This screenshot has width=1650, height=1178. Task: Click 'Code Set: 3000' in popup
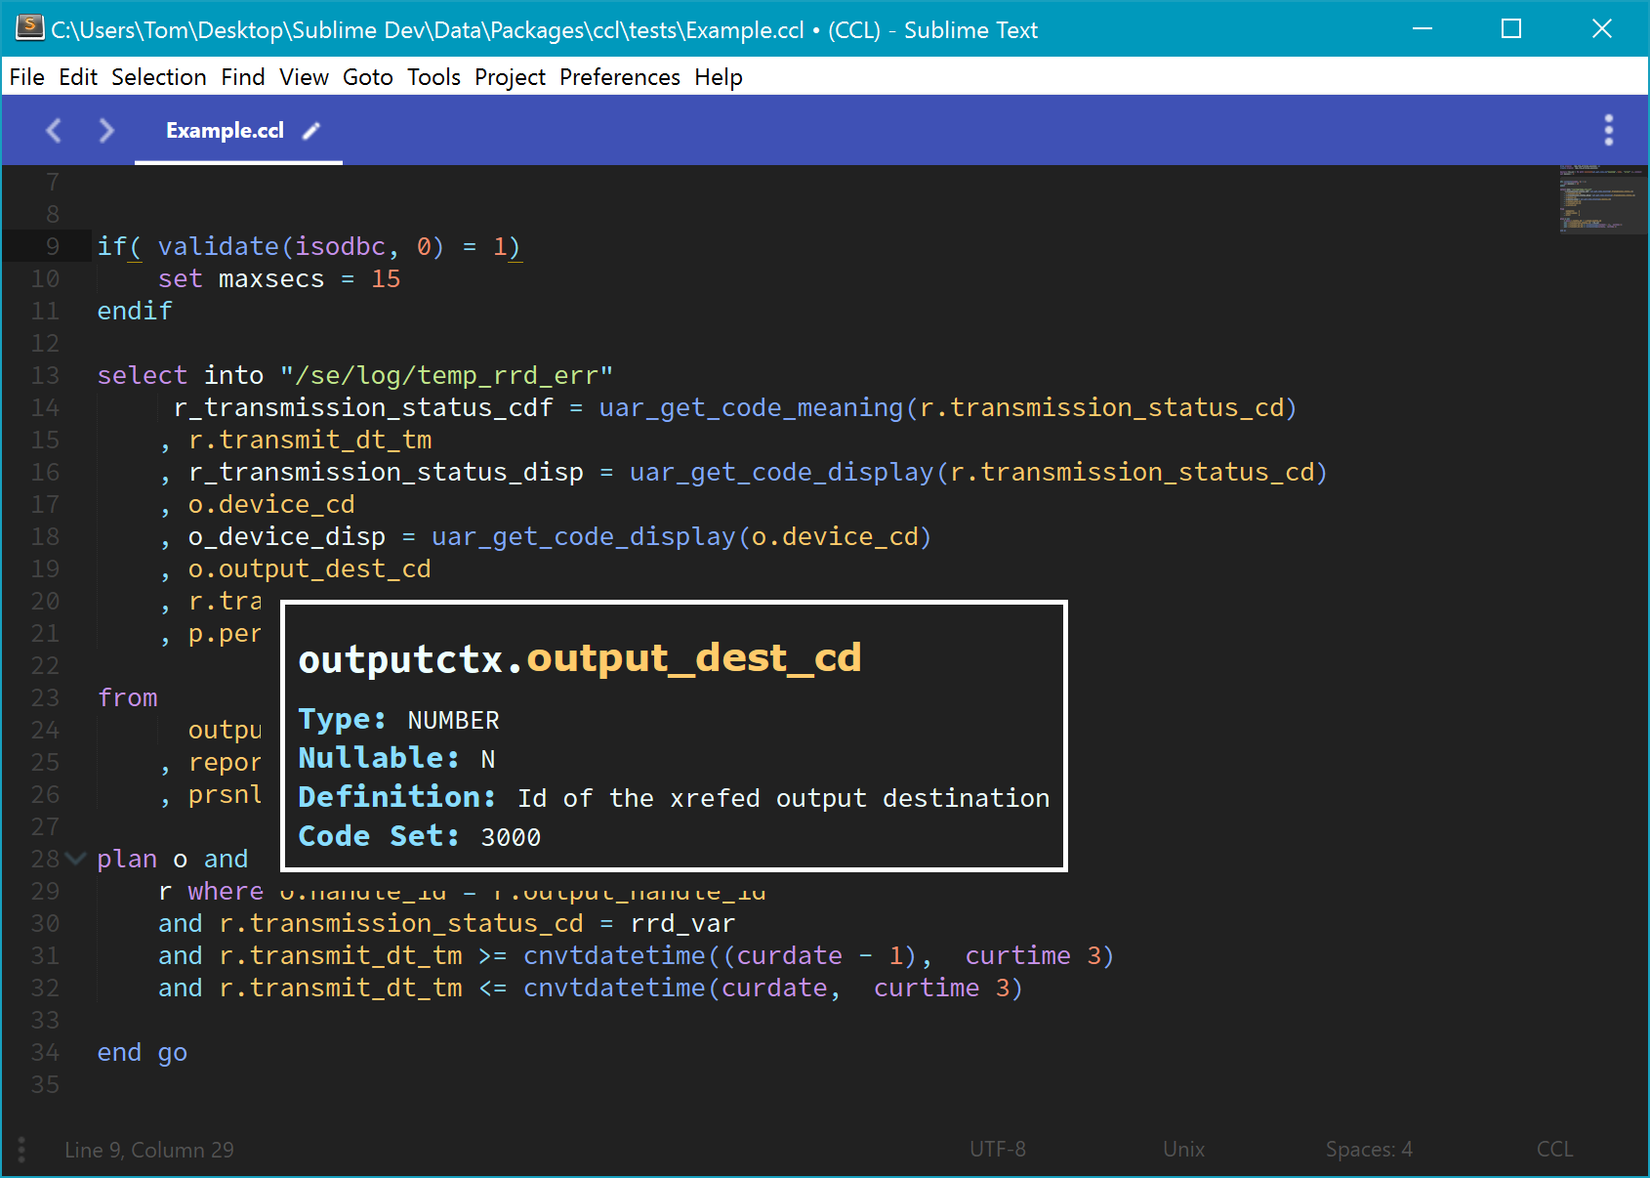click(x=420, y=837)
